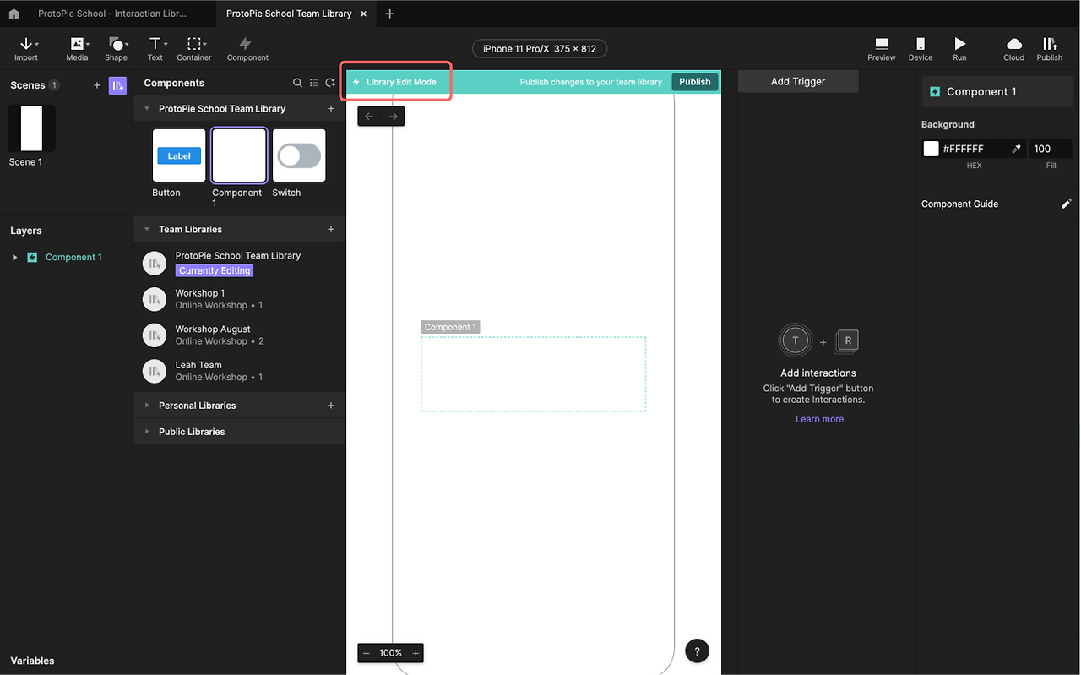This screenshot has height=675, width=1081.
Task: Select the Text tool
Action: pos(155,49)
